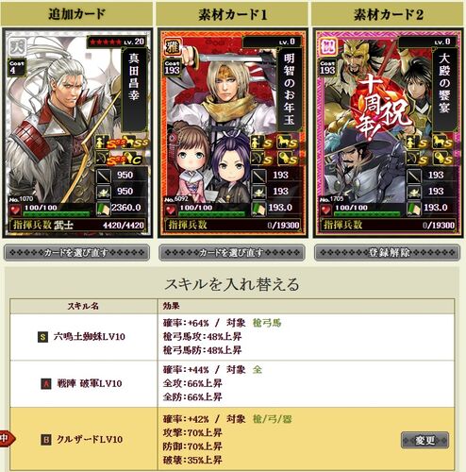Click the S rank icon beside 六鳴土蜘蛛LV10
The height and width of the screenshot is (472, 466).
click(42, 337)
